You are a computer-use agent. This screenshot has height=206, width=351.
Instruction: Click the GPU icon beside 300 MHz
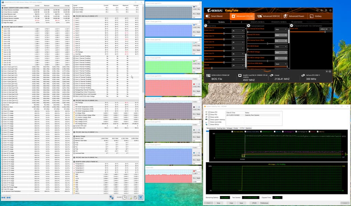[x=303, y=76]
